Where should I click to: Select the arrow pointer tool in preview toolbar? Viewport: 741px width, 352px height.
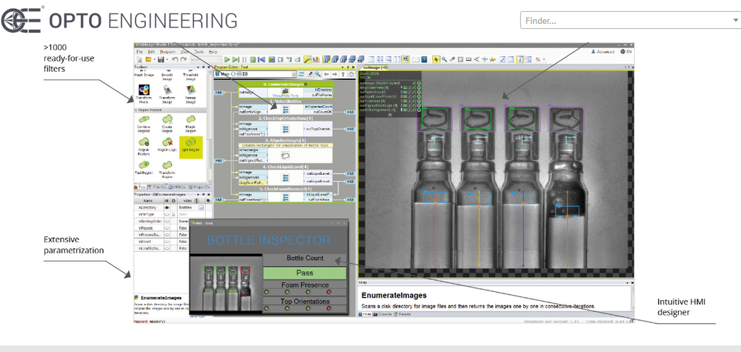coord(436,59)
